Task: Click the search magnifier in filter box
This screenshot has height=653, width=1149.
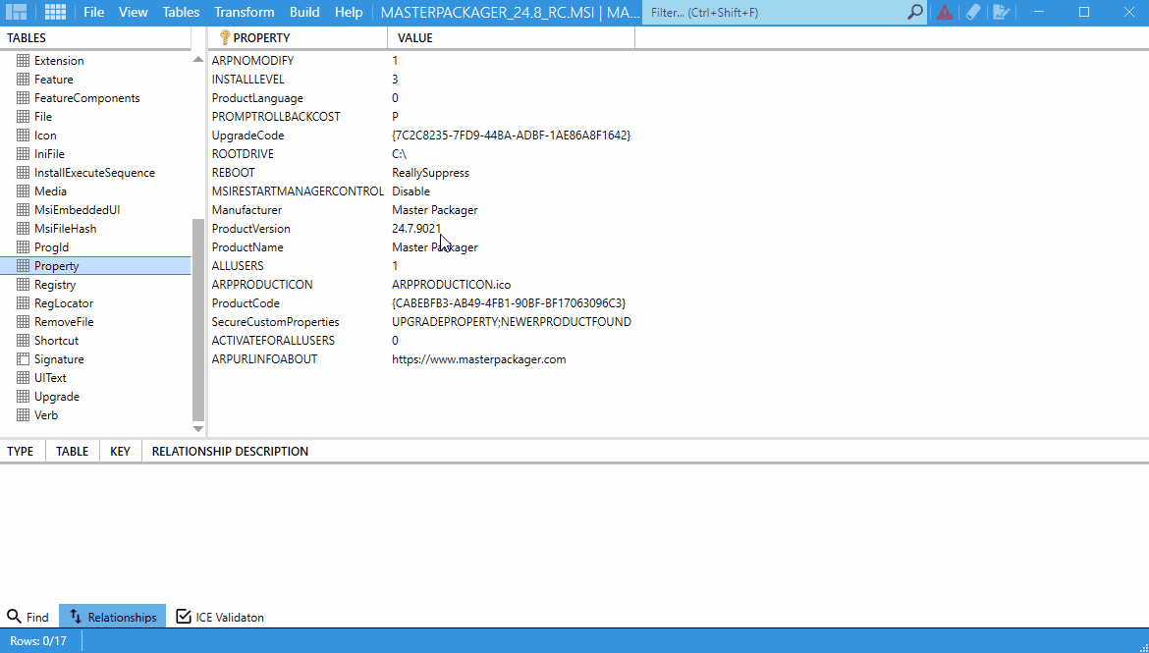Action: (x=914, y=12)
